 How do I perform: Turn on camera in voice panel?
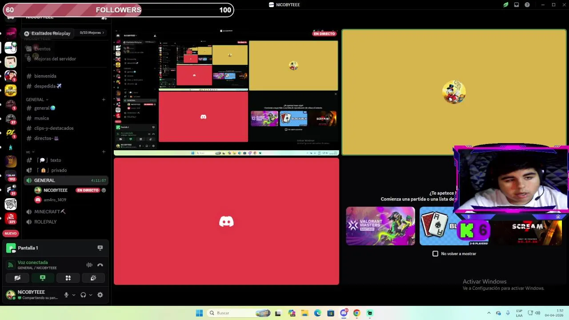17,278
